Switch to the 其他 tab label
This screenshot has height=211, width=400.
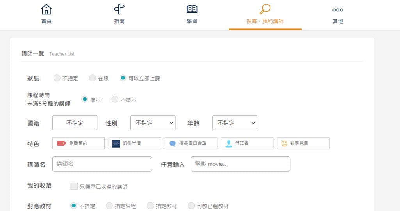tap(338, 21)
